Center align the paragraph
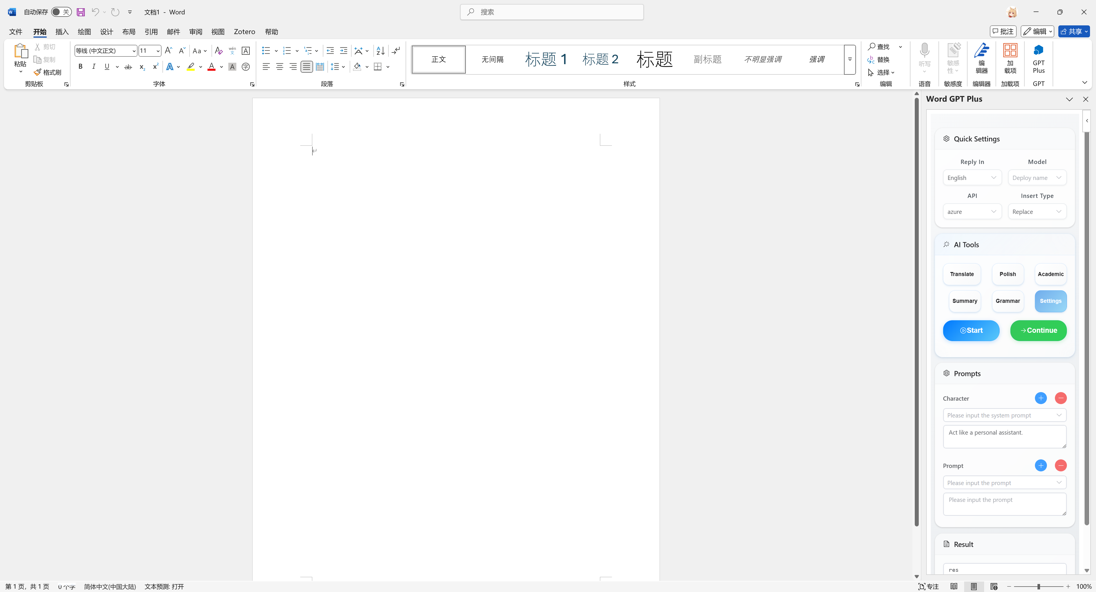 point(279,67)
